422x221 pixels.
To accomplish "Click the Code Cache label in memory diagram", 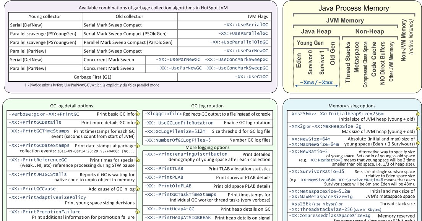I will click(373, 59).
